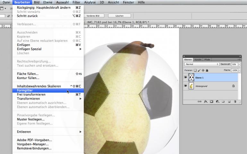
Task: Choose Muster festlegen...
Action: pyautogui.click(x=48, y=119)
